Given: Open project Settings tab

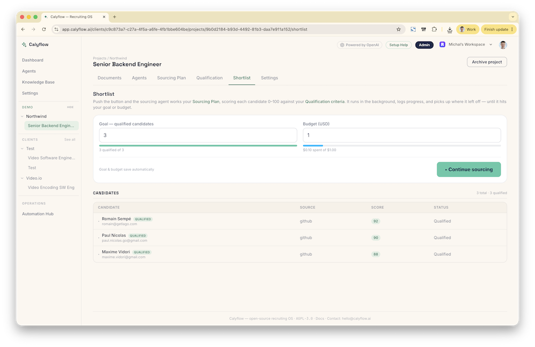Looking at the screenshot, I should (x=269, y=78).
